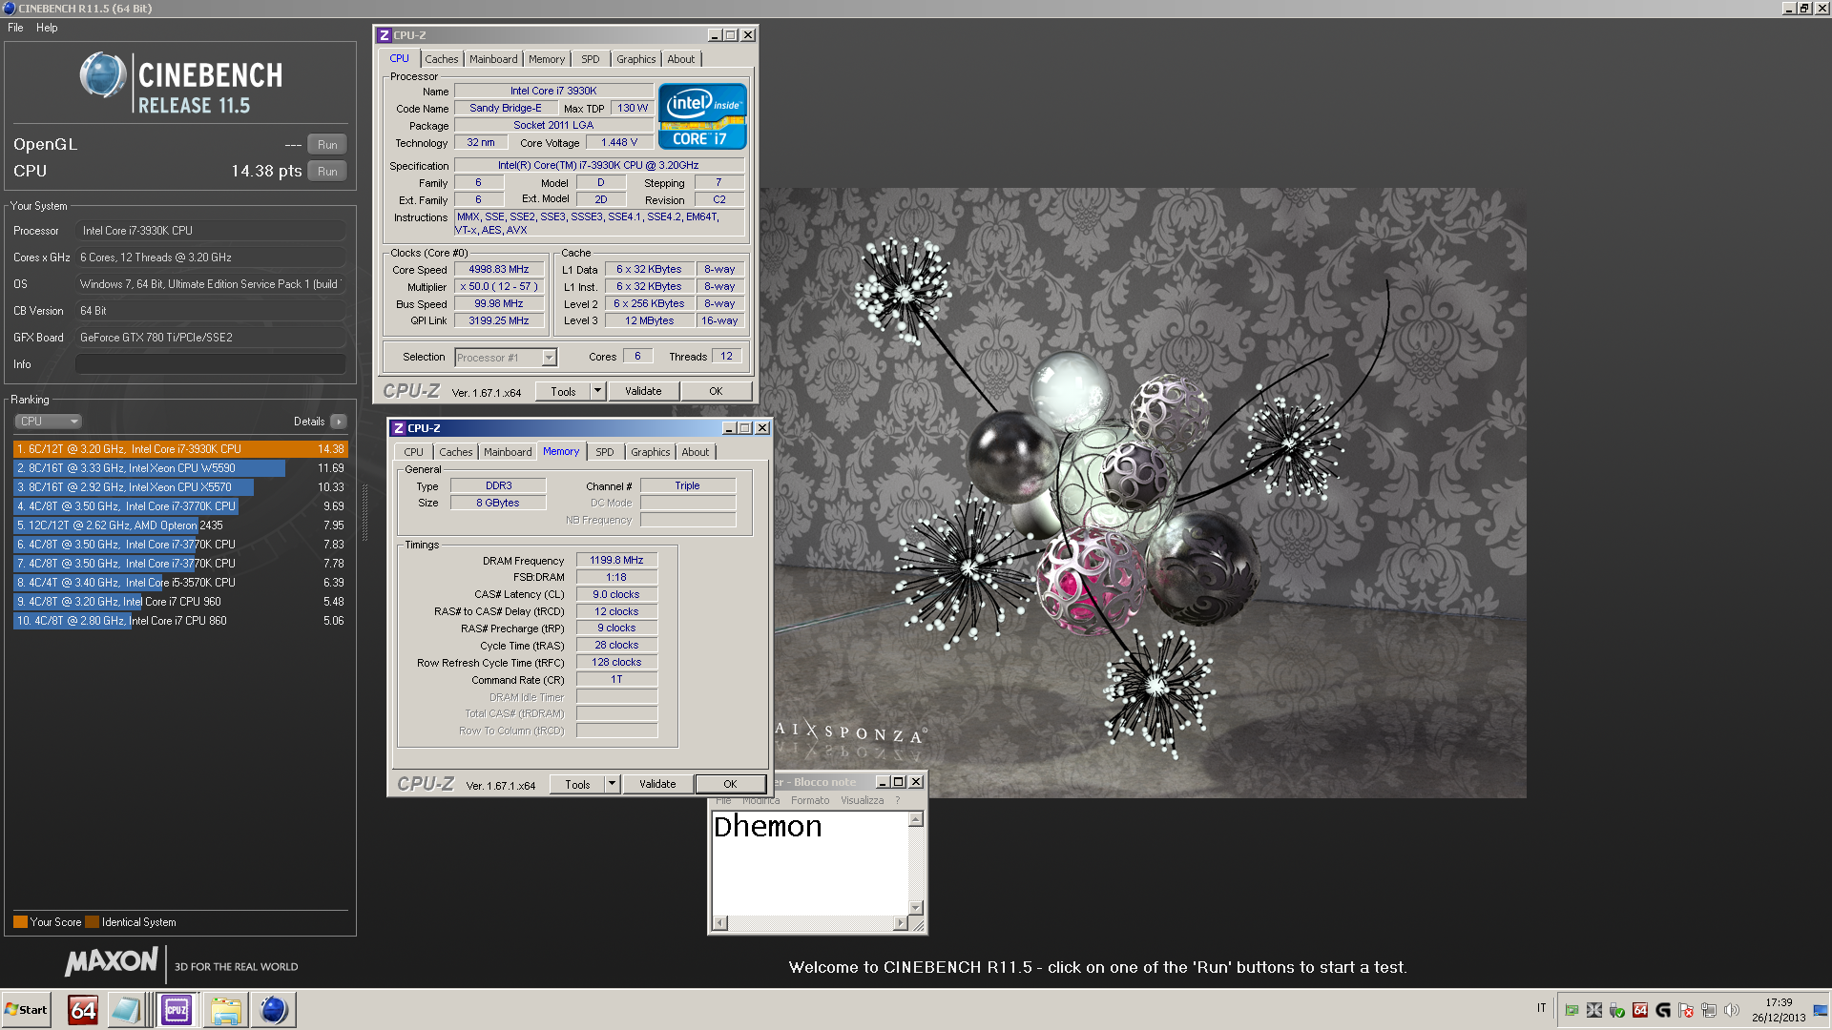Click the Cinebench globe logo
Viewport: 1832px width, 1030px height.
(103, 75)
